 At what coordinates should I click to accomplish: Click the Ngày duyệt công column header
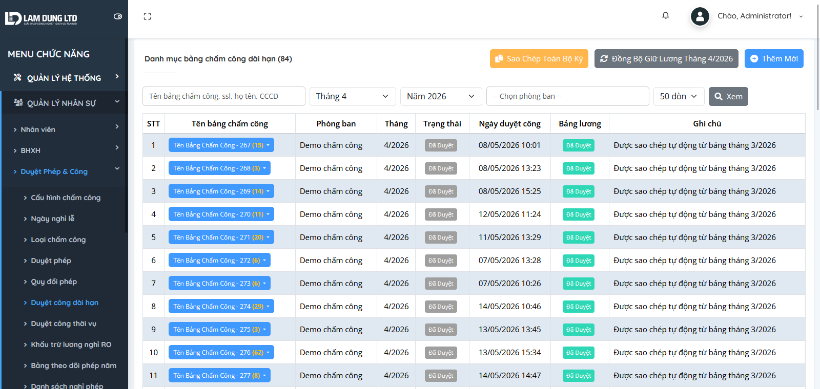(510, 123)
